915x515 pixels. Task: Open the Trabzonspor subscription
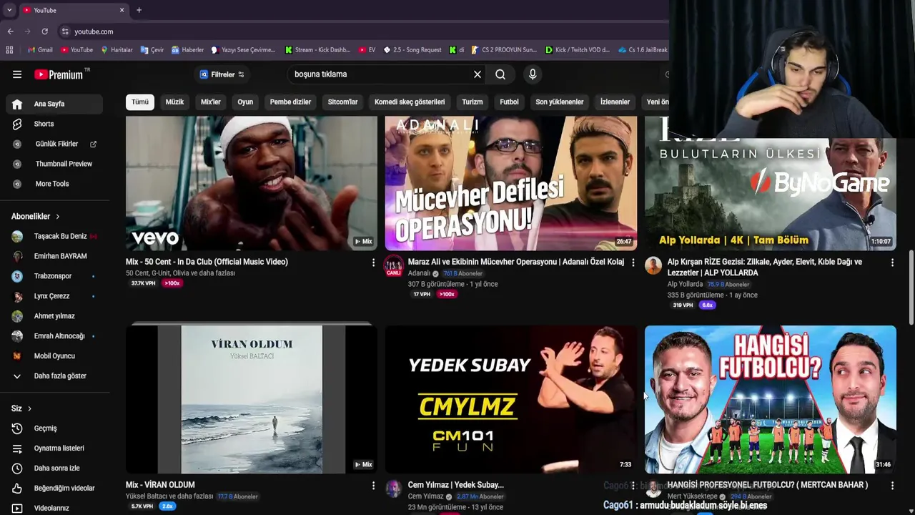[54, 276]
